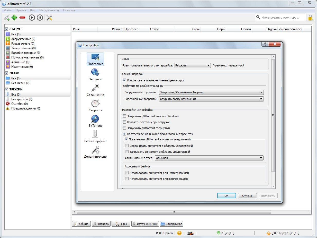Select the Загрузки settings category
Viewport: 317px width, 238px height.
click(x=95, y=75)
